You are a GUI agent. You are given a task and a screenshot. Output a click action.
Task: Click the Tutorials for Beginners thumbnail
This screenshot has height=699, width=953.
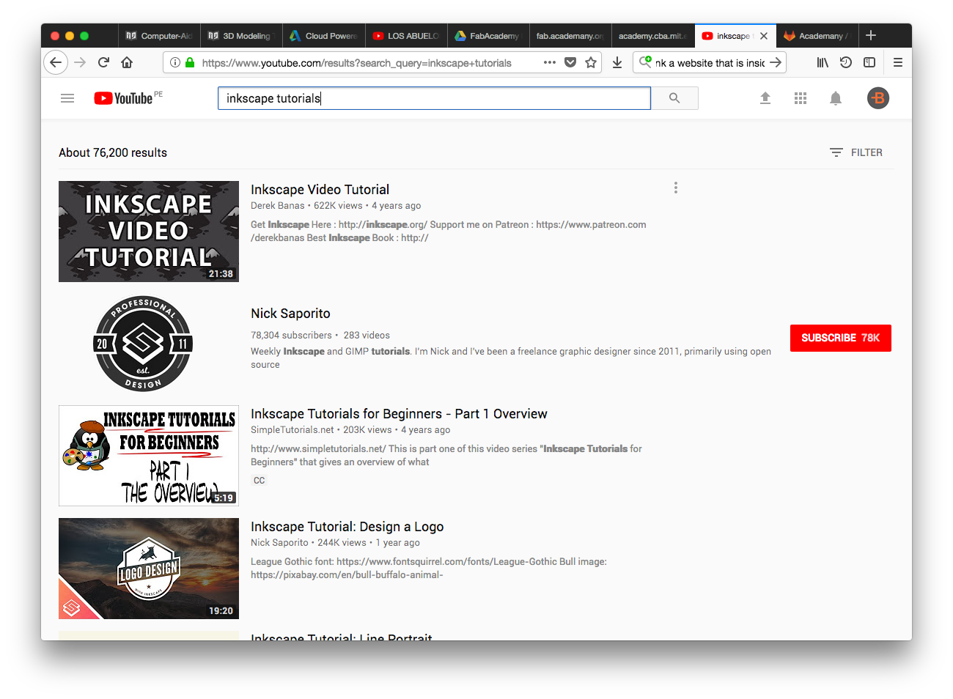pos(149,456)
